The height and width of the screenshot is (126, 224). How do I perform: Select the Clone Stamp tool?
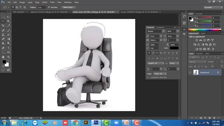coord(3,35)
